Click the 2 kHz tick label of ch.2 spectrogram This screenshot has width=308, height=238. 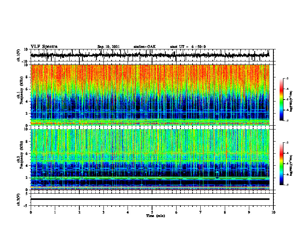27,178
